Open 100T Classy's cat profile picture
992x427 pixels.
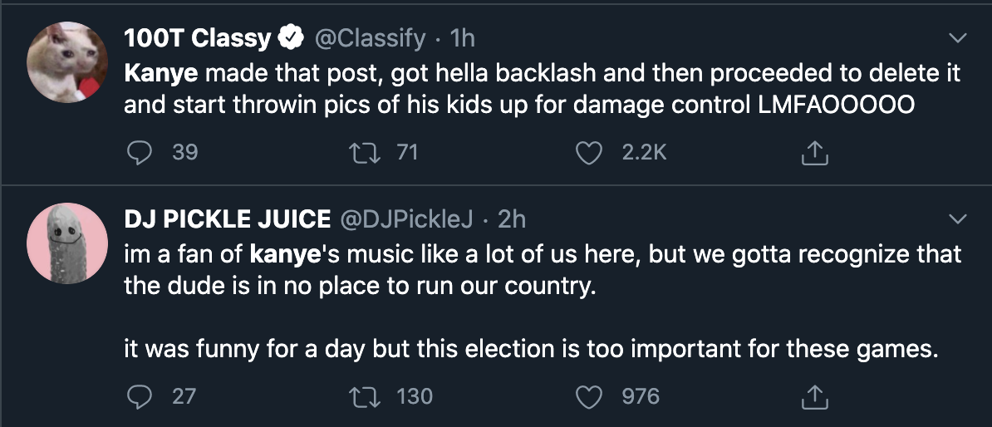pos(64,63)
